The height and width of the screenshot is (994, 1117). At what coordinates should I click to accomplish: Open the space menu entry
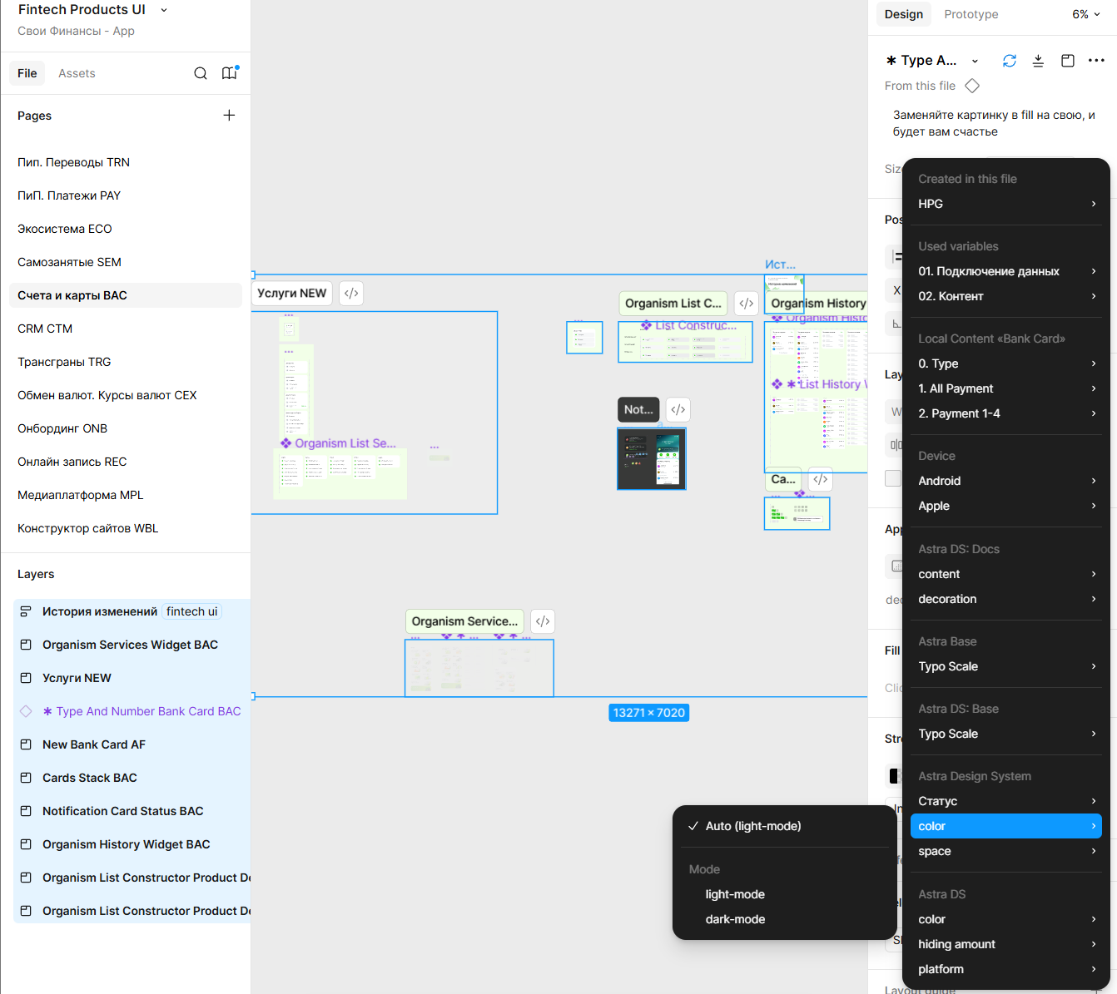[1006, 851]
